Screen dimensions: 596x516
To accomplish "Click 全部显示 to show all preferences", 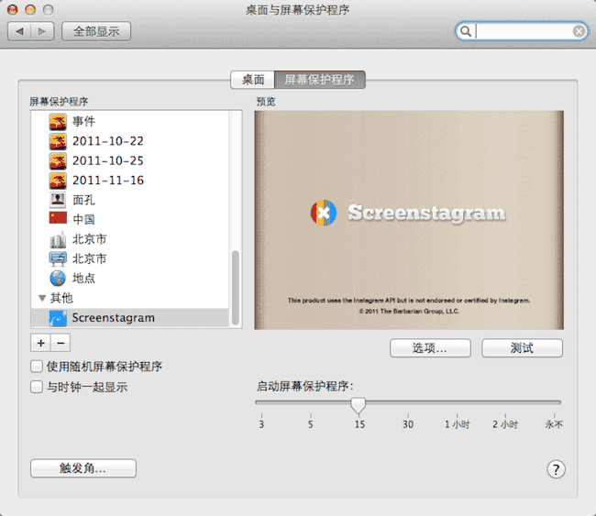I will (96, 31).
